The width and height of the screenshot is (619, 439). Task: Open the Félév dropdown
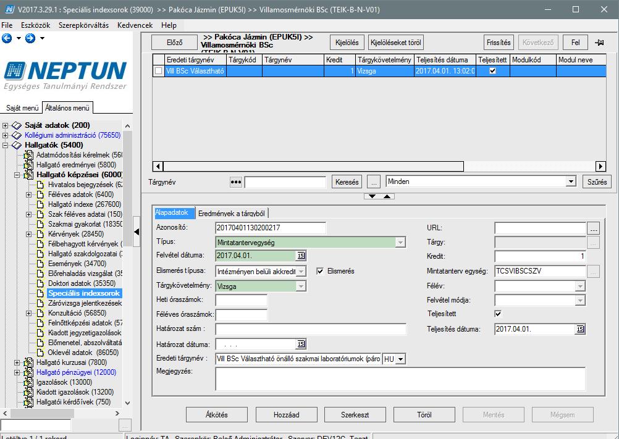(579, 286)
